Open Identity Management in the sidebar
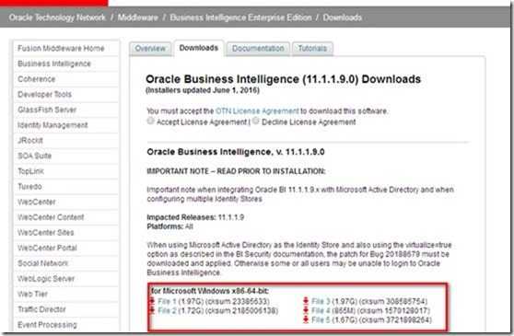The height and width of the screenshot is (336, 514). coord(53,125)
